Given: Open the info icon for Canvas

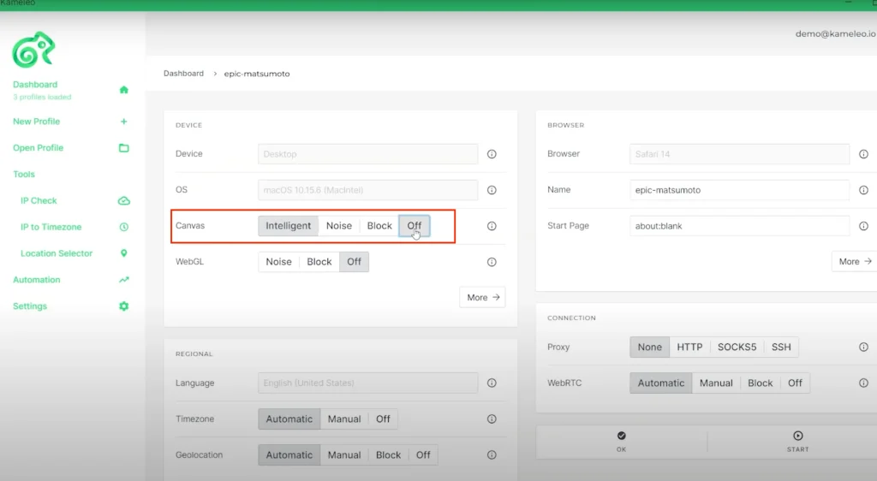Looking at the screenshot, I should pyautogui.click(x=492, y=226).
